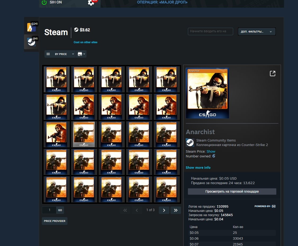
Task: Expand the ДОП. ФИЛЬТРЫ filters dropdown
Action: tap(256, 31)
